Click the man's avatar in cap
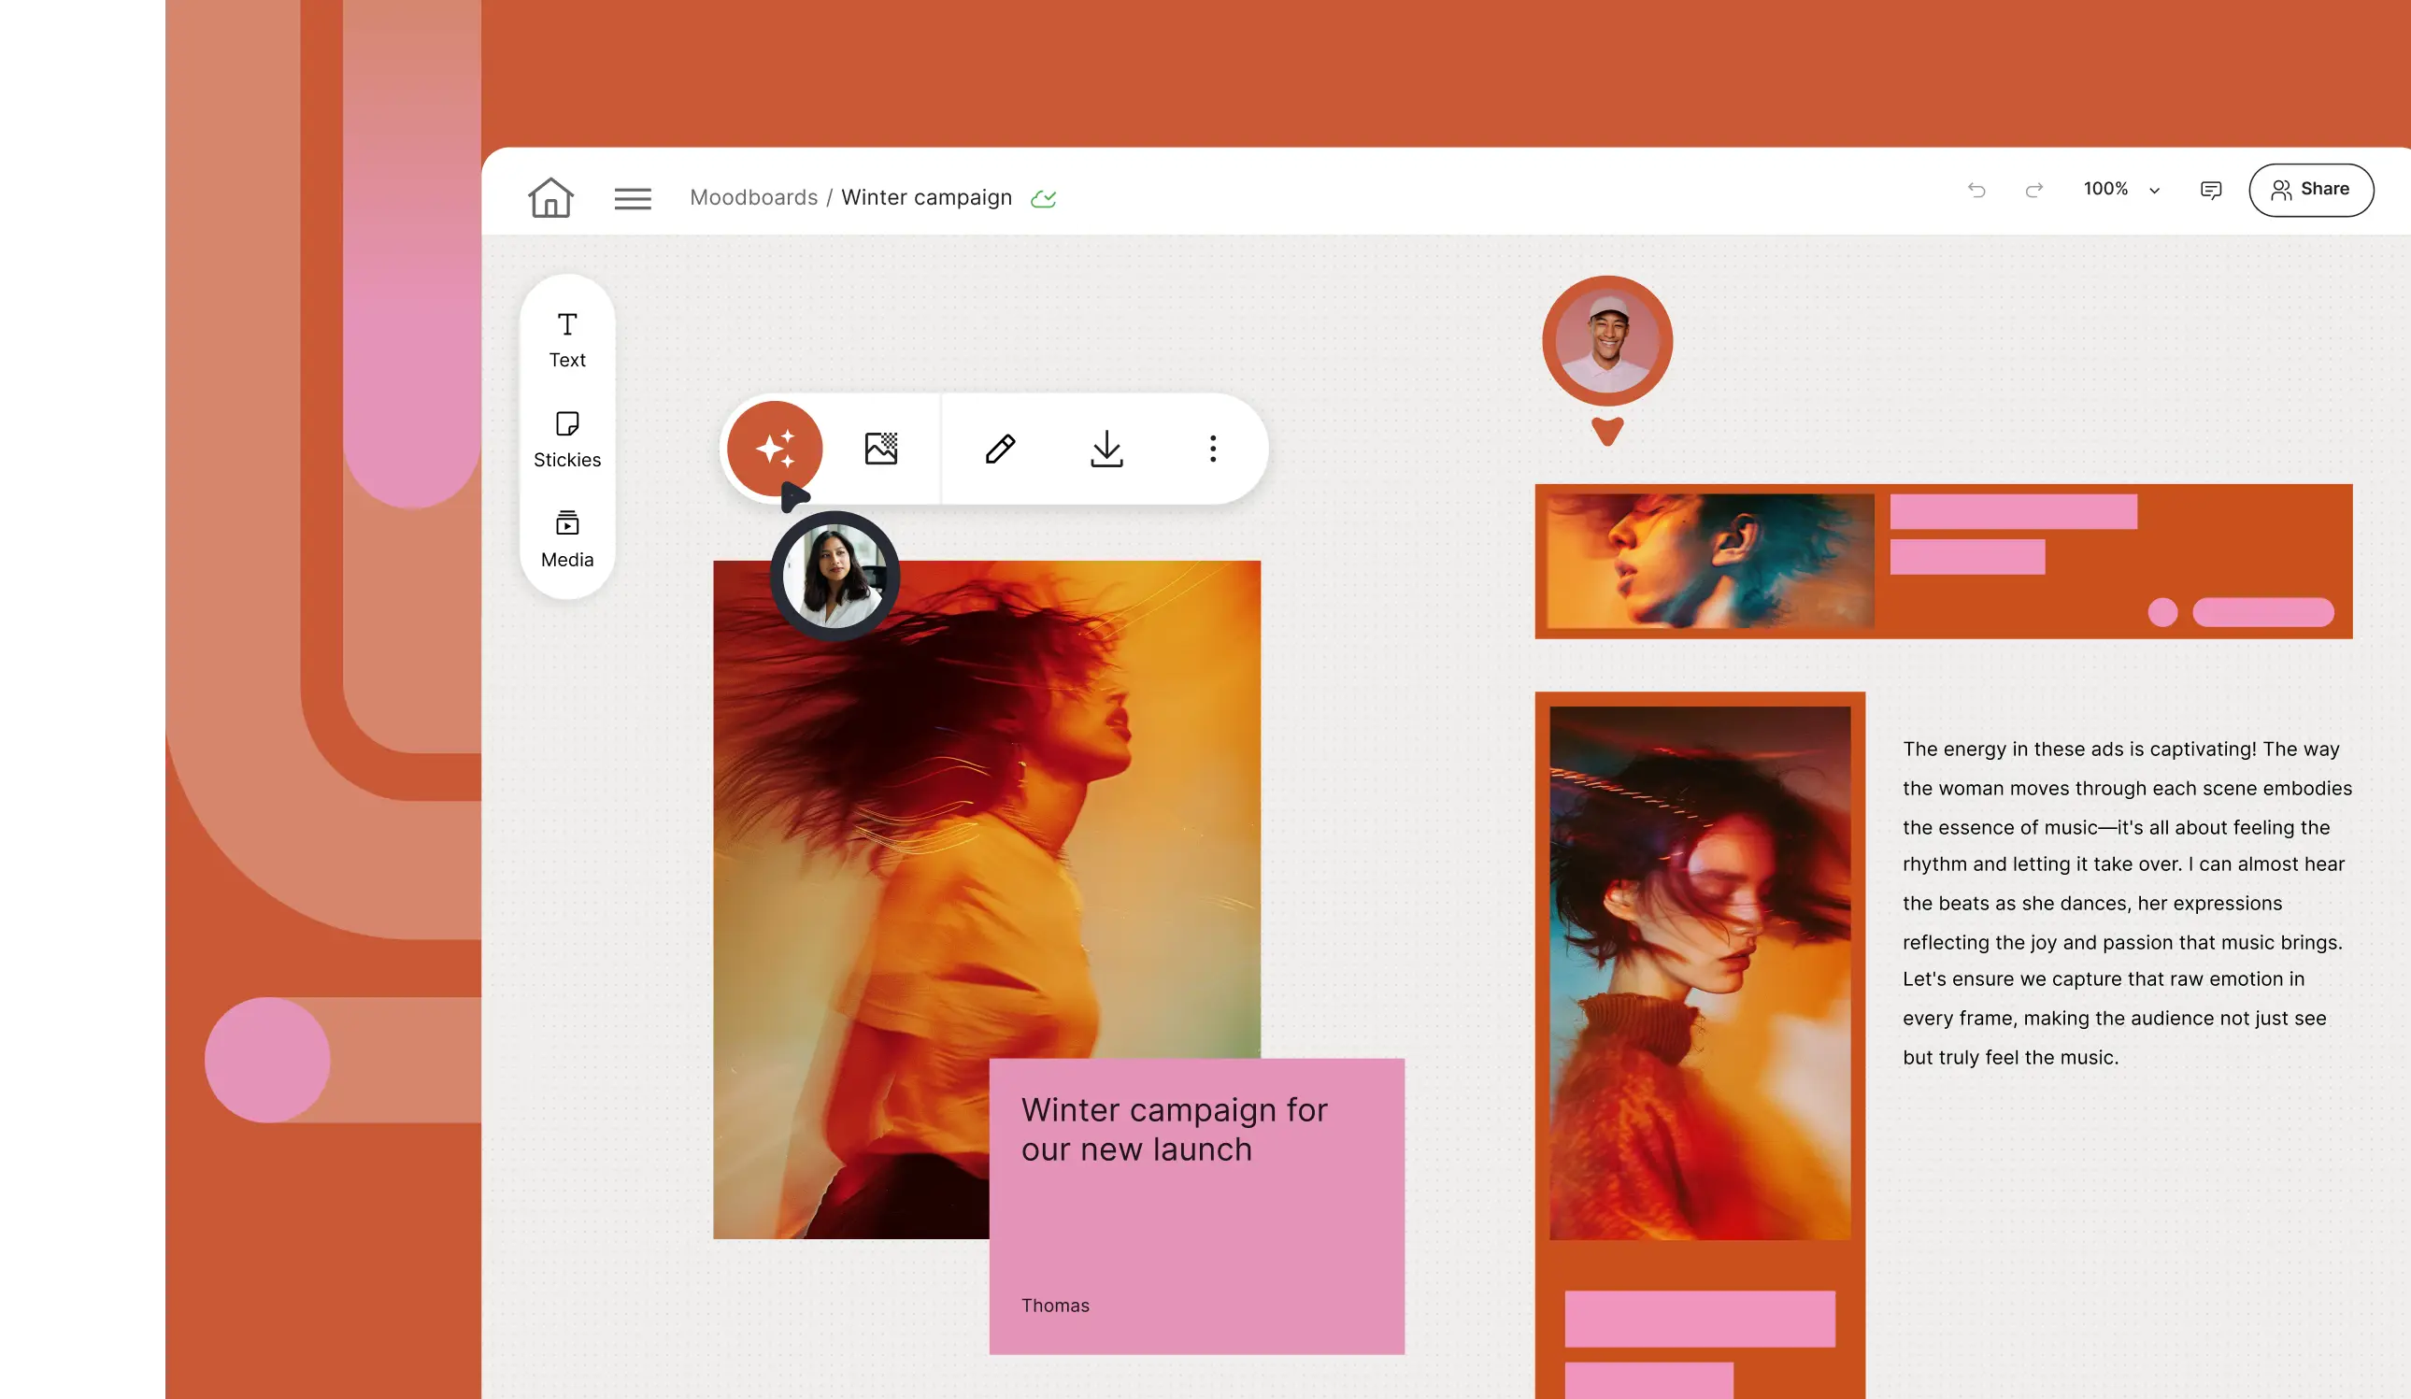The height and width of the screenshot is (1399, 2411). (1606, 342)
